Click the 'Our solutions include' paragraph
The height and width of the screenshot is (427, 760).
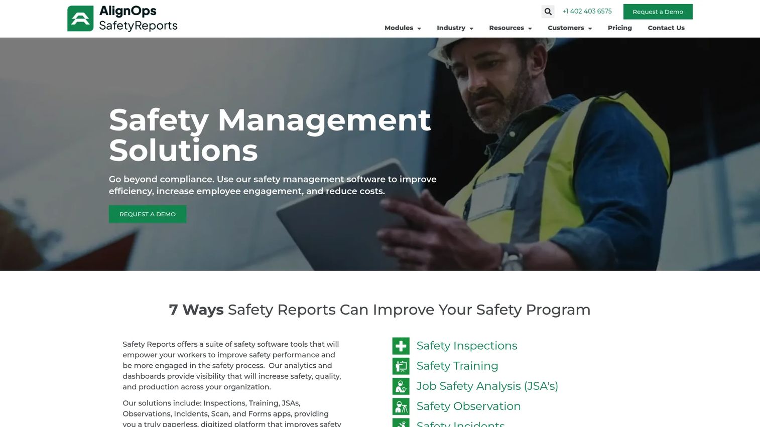click(232, 413)
